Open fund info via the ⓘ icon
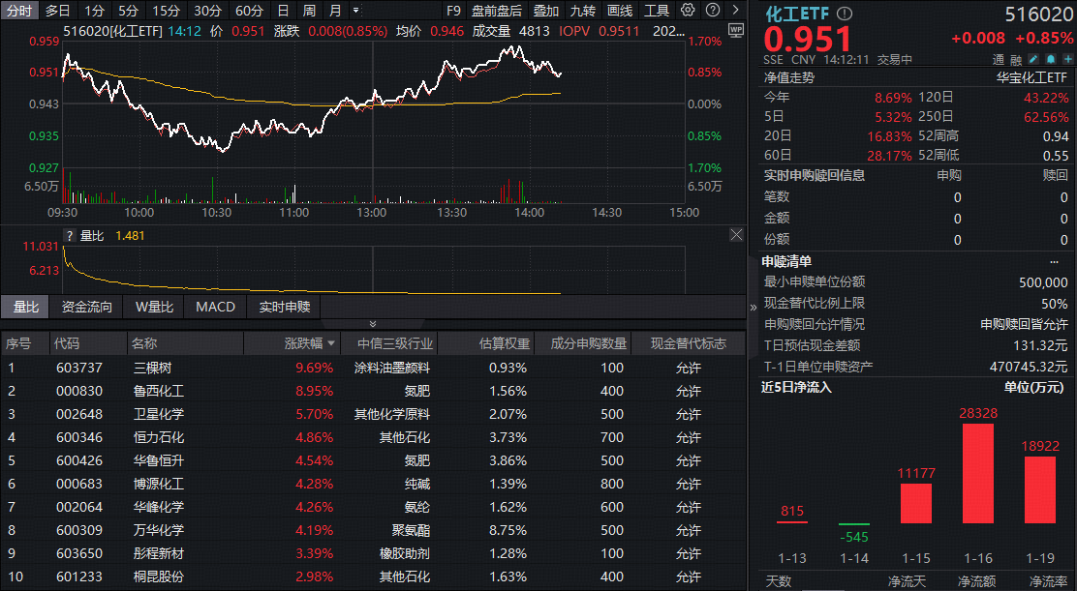Screen dimensions: 1077x591 click(844, 14)
